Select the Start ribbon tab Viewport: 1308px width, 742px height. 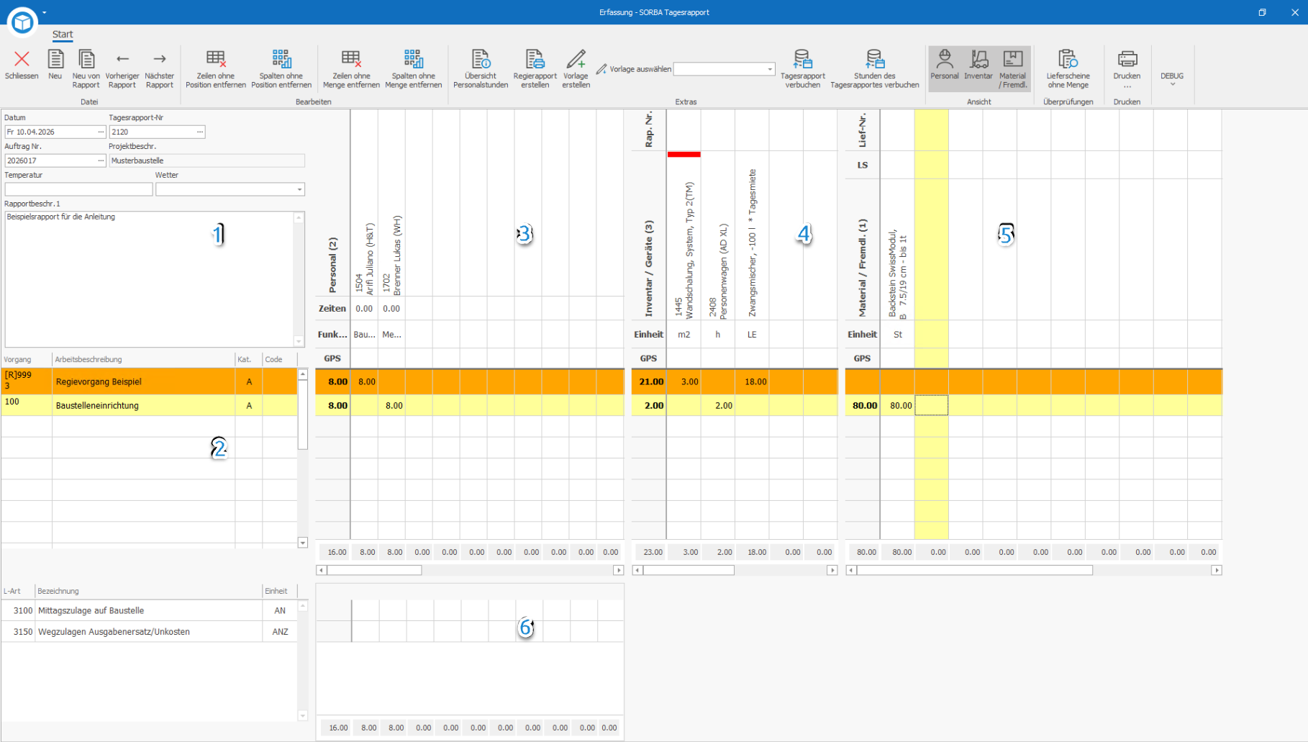[63, 35]
